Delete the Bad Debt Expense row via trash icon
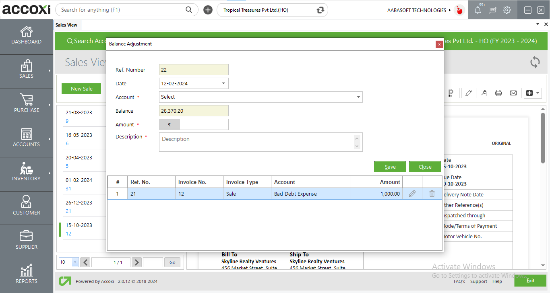Image resolution: width=550 pixels, height=293 pixels. [x=432, y=194]
